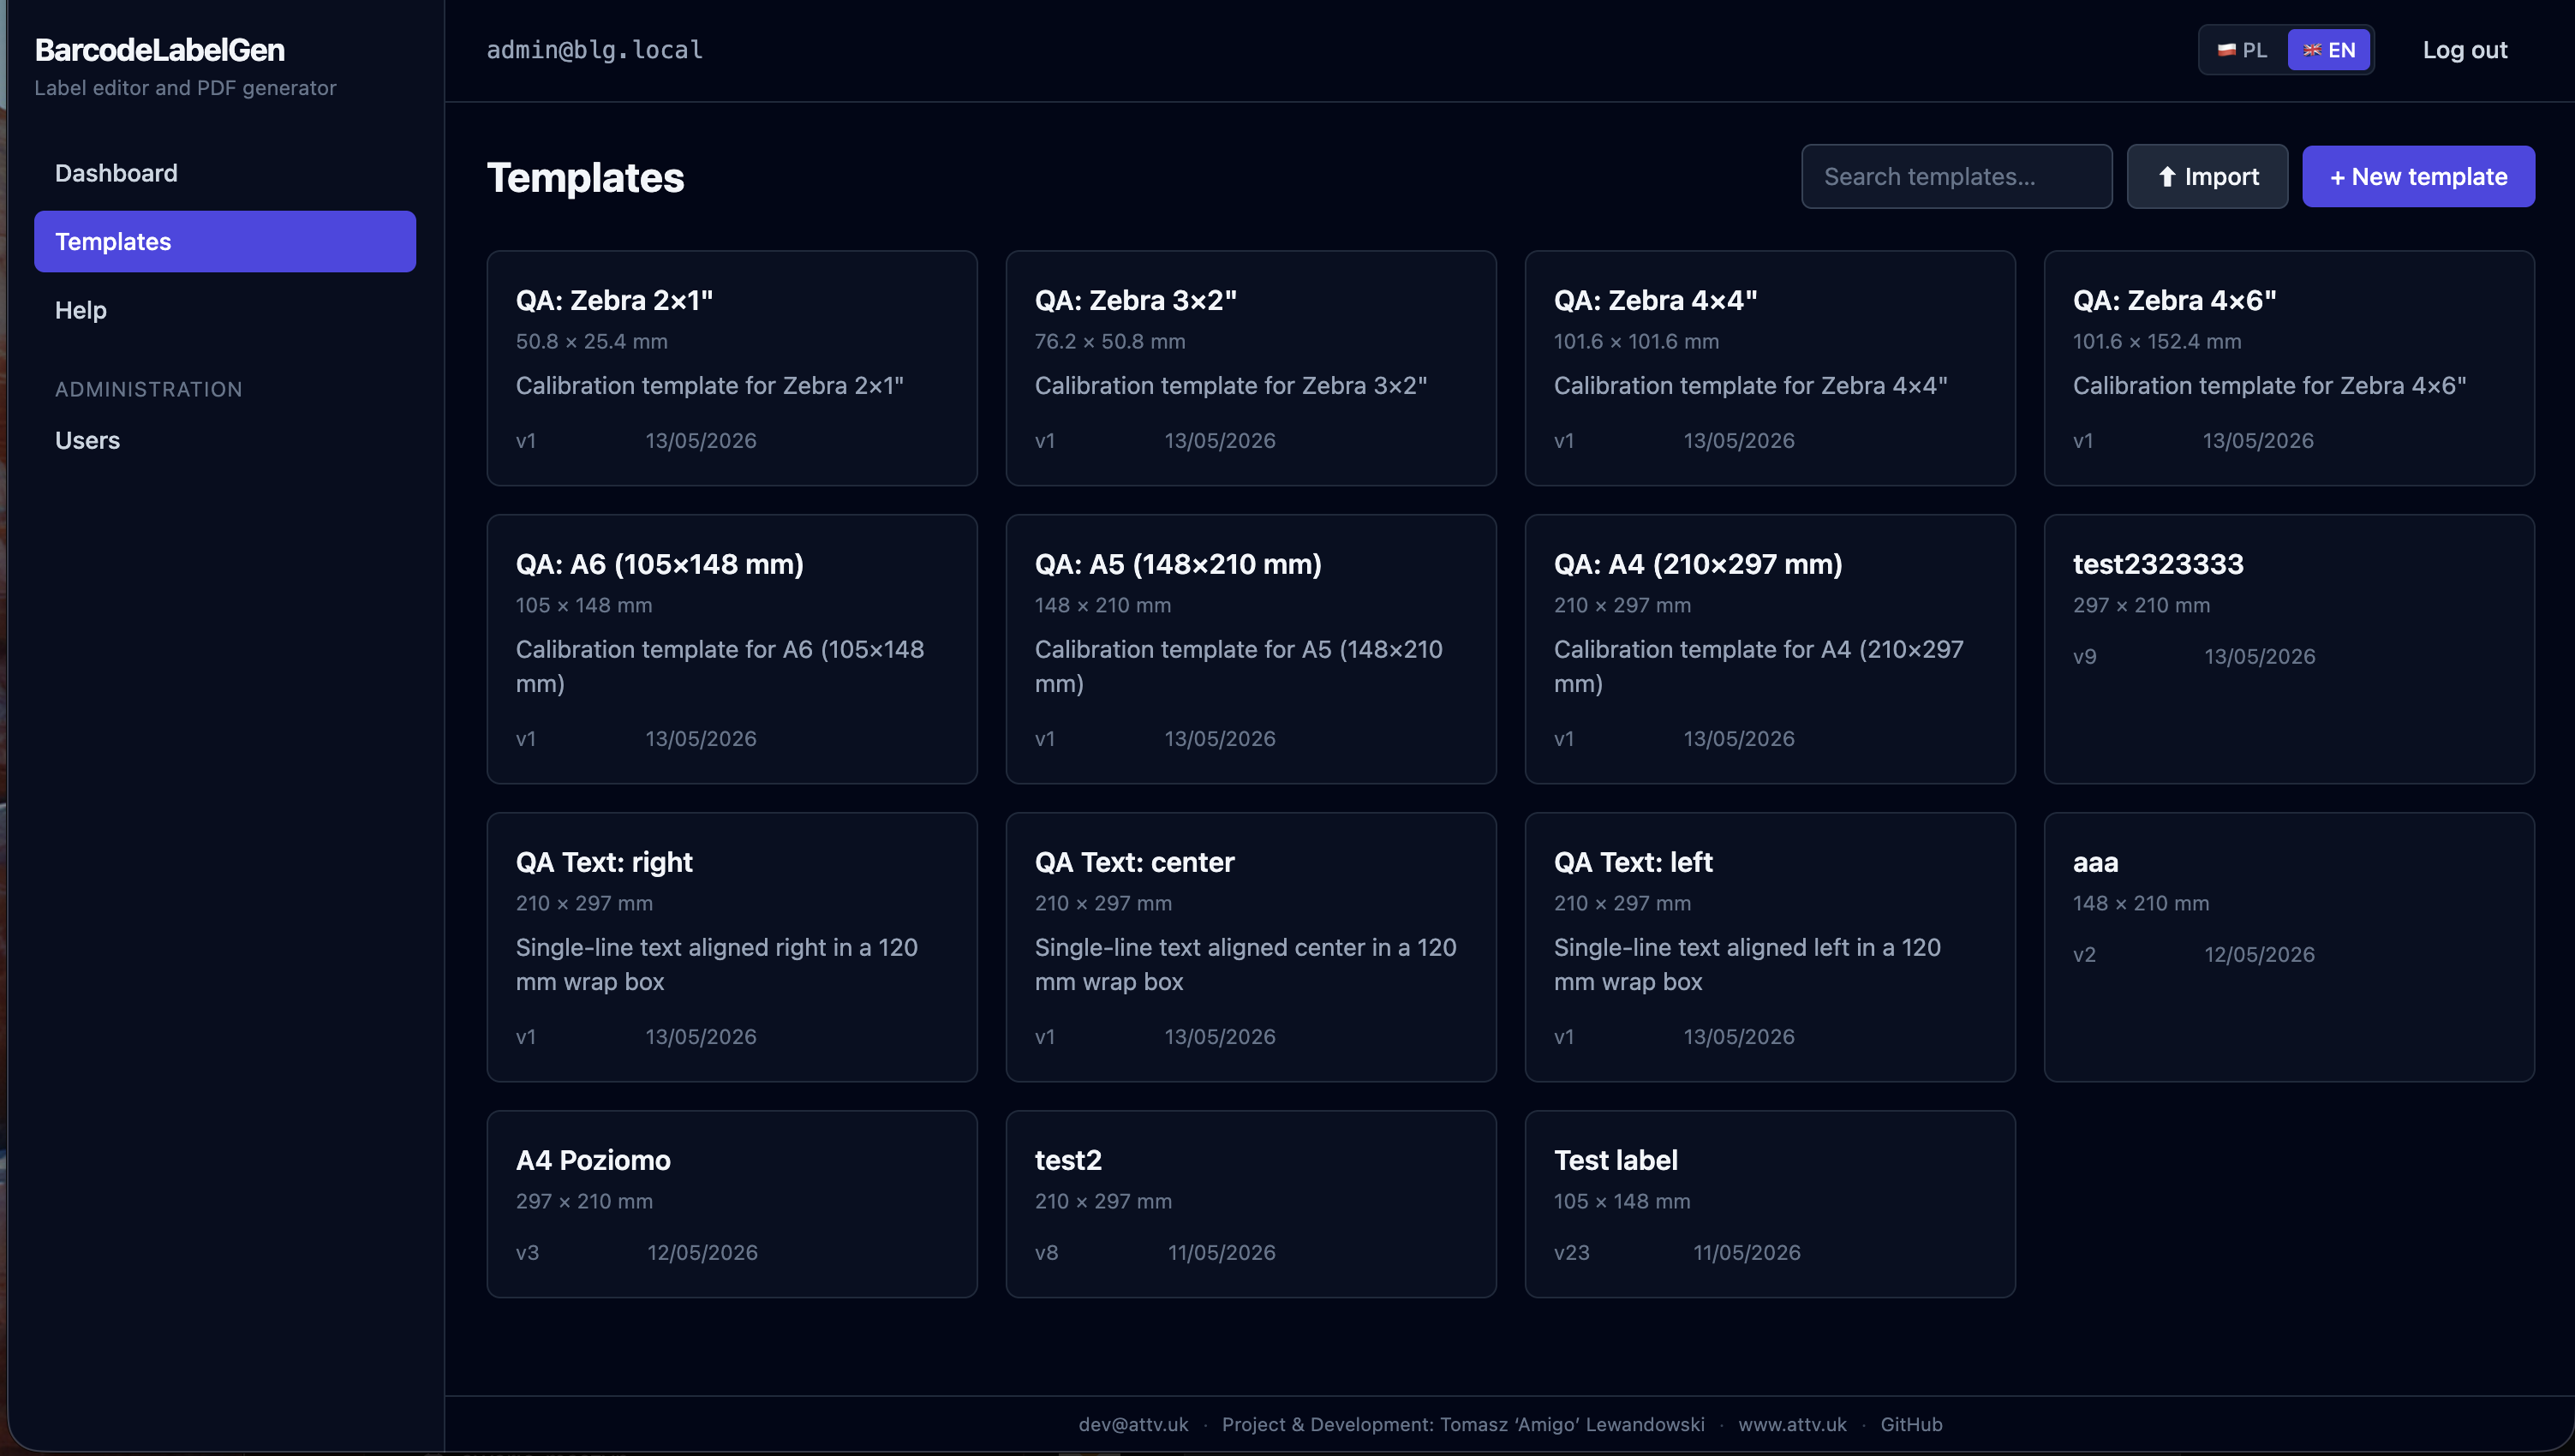Click the UK flag icon
The image size is (2575, 1456).
(2312, 50)
